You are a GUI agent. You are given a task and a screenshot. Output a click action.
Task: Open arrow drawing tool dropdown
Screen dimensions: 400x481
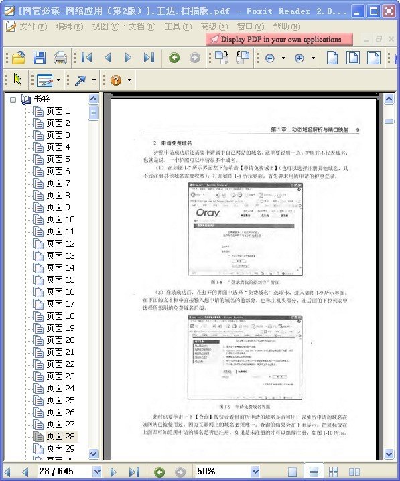tap(94, 80)
